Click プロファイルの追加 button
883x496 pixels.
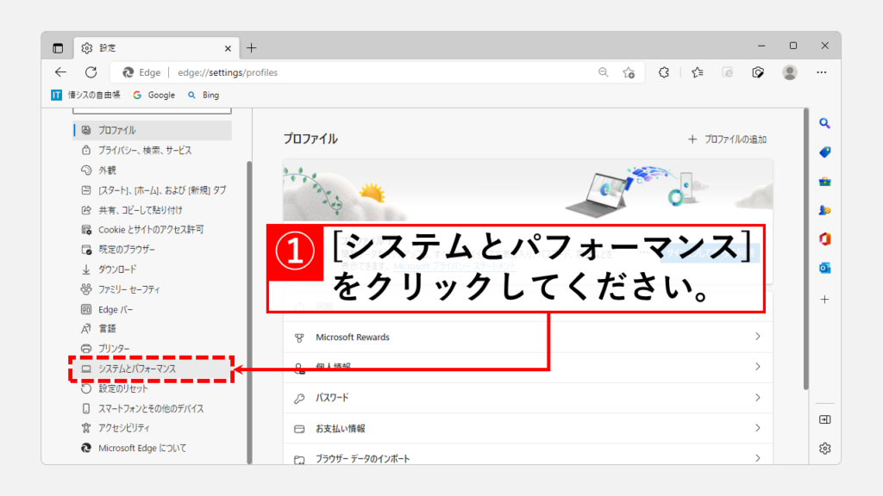pos(727,139)
